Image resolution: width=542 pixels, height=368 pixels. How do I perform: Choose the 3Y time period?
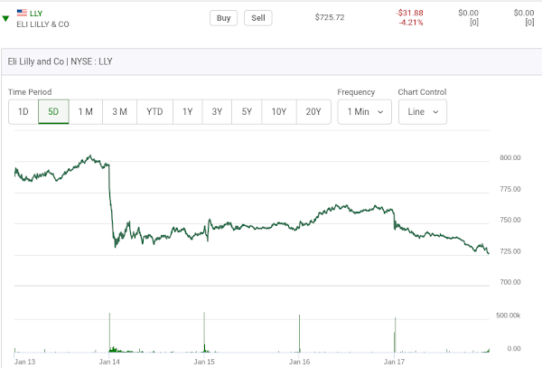[x=217, y=112]
